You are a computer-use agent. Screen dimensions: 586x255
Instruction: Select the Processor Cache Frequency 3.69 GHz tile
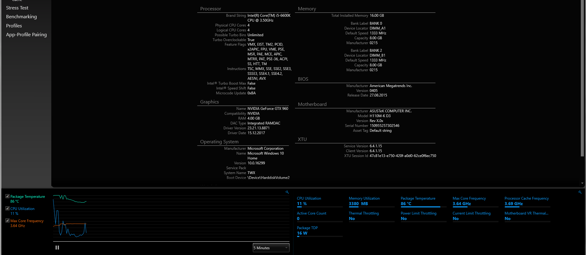527,202
